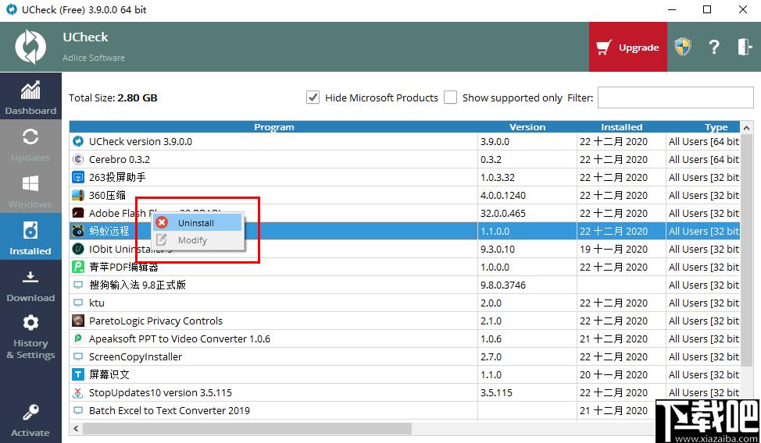
Task: Click the ScreenCopyInstaller row icon
Action: tap(77, 356)
